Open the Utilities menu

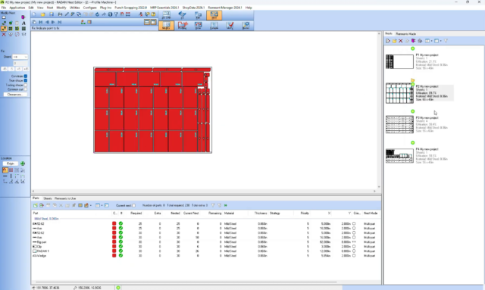(74, 8)
